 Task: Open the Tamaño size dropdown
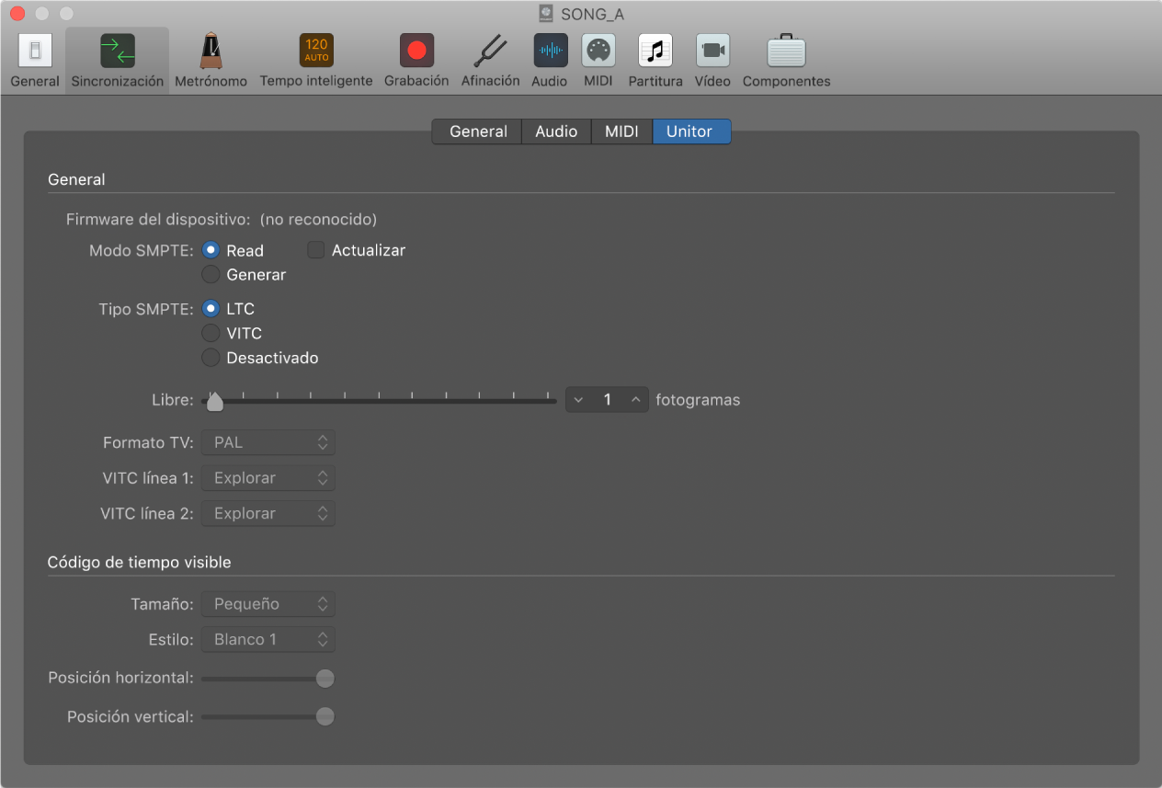268,604
